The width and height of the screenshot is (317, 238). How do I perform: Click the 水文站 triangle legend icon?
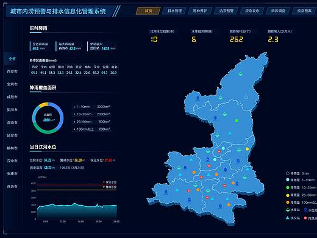point(288,218)
